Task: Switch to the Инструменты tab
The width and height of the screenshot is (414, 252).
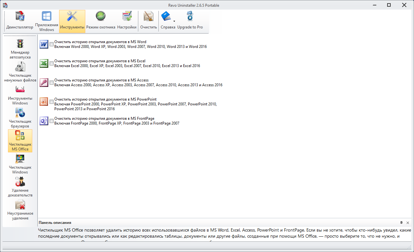Action: click(x=72, y=21)
